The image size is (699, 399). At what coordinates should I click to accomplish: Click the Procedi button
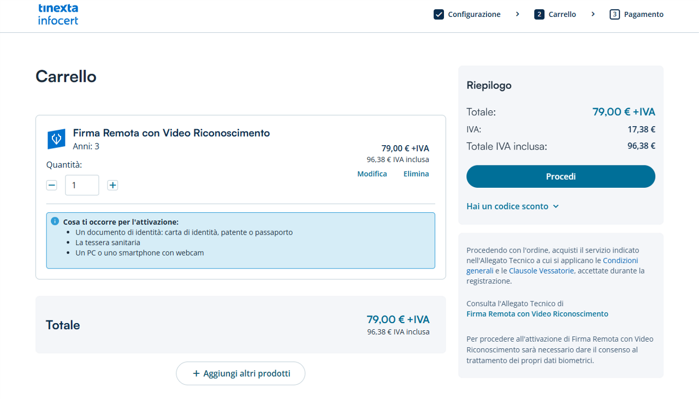561,176
